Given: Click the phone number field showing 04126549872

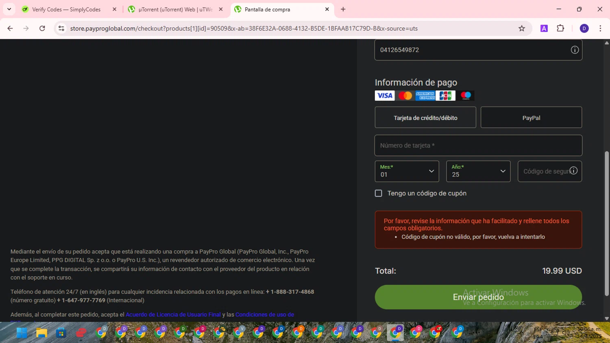Looking at the screenshot, I should [x=478, y=50].
